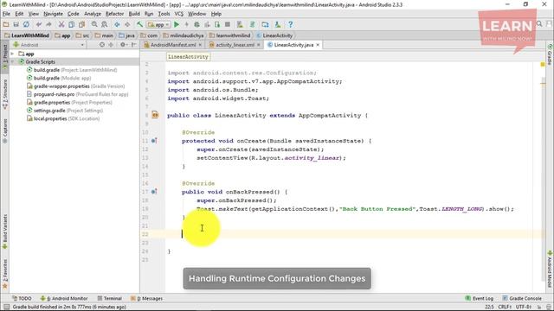Click the java breadcrumb folder
Viewport: 554px width, 311px height.
pyautogui.click(x=127, y=35)
